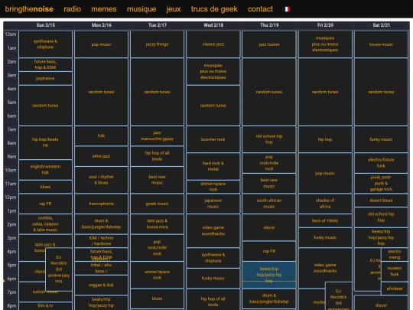The width and height of the screenshot is (413, 310).
Task: Open the radio menu item
Action: click(x=72, y=9)
